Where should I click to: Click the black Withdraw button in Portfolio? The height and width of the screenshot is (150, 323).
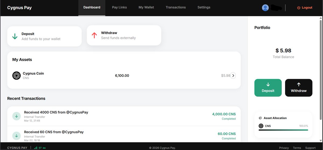pos(299,88)
